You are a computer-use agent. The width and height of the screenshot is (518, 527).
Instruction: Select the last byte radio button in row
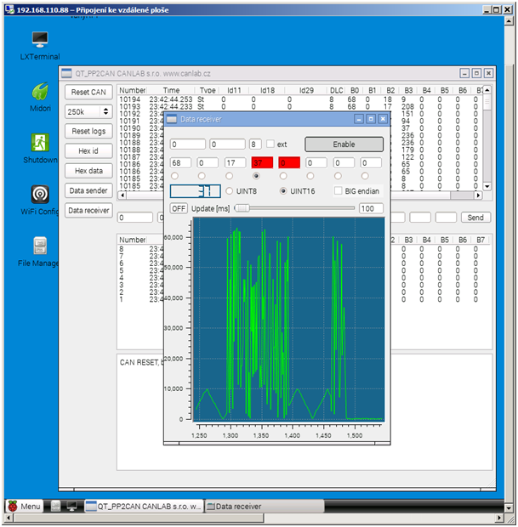tap(365, 176)
